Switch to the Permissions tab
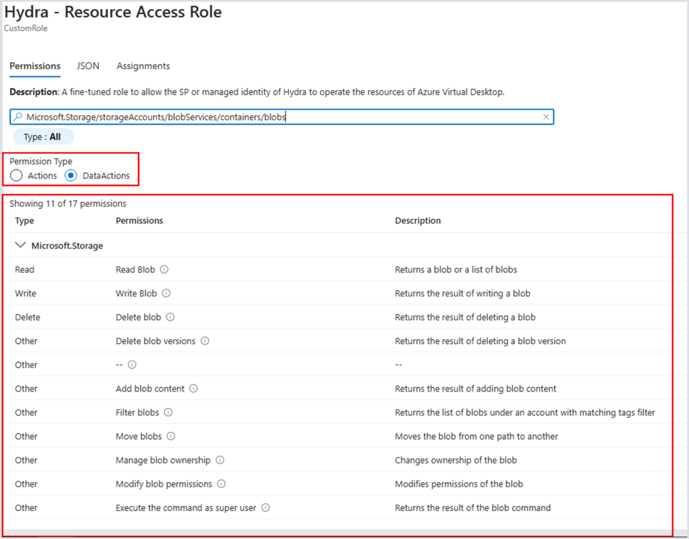689x539 pixels. [x=35, y=66]
